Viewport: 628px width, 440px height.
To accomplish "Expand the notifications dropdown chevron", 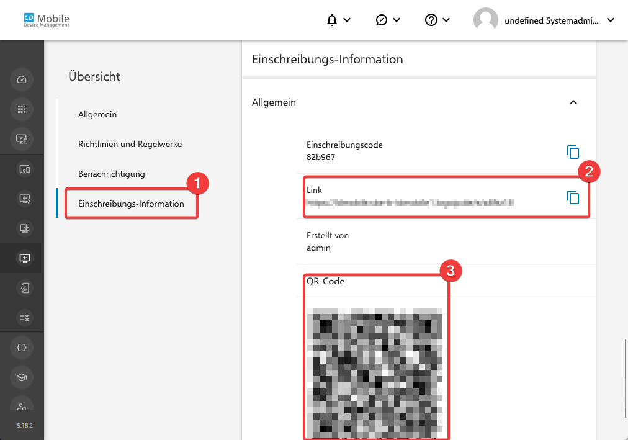I will [348, 20].
